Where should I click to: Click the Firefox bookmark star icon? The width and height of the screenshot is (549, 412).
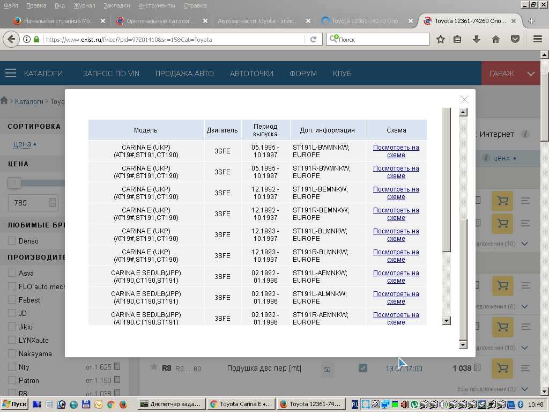click(x=440, y=39)
